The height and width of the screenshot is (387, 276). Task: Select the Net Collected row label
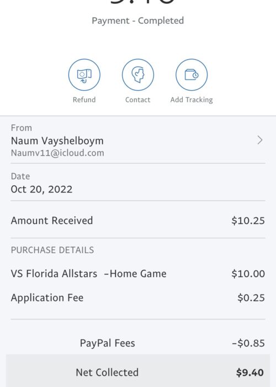[107, 373]
